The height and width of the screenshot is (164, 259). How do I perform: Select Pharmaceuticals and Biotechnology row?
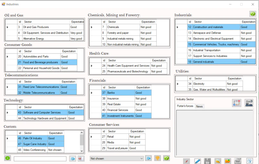(x=128, y=72)
